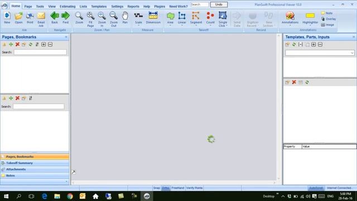The height and width of the screenshot is (201, 357).
Task: Fit Page to the window
Action: (90, 19)
